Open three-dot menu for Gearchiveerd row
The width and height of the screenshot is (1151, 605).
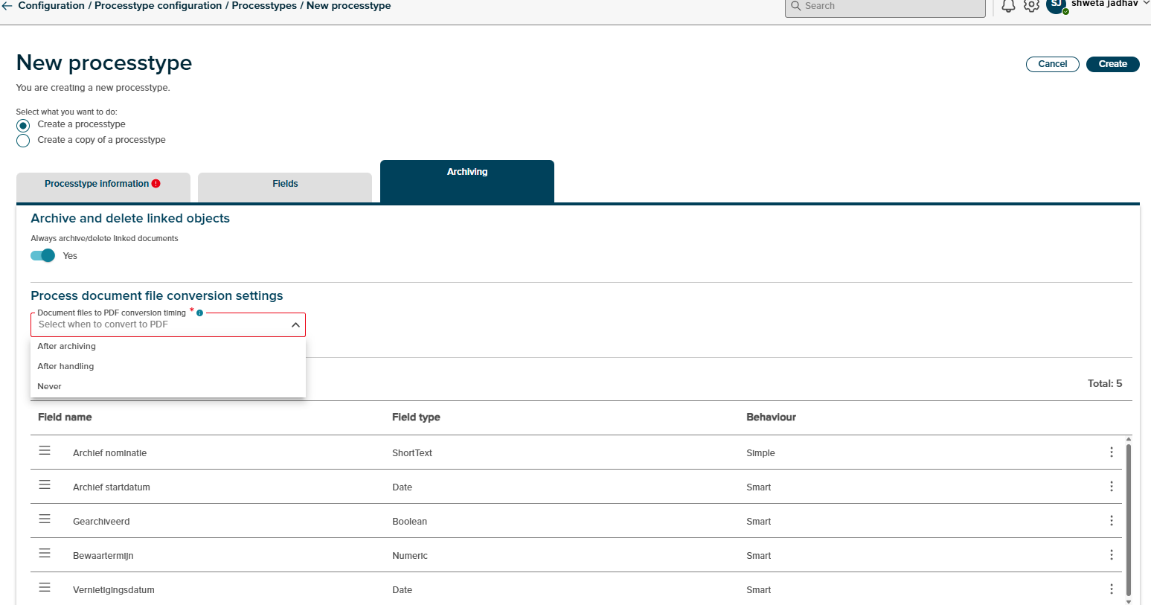(1111, 521)
